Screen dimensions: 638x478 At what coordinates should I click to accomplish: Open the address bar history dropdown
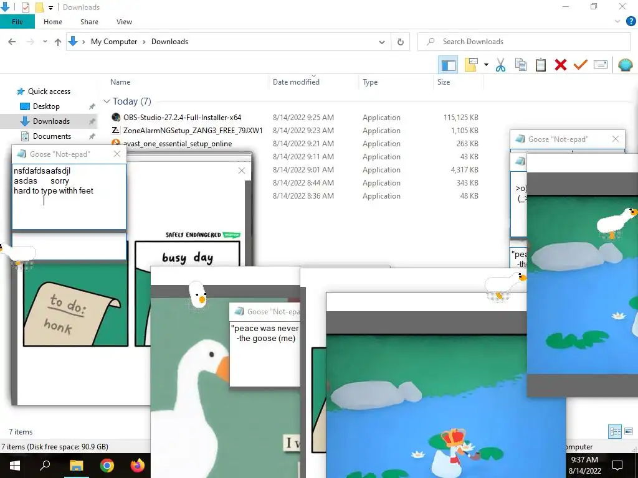point(382,42)
